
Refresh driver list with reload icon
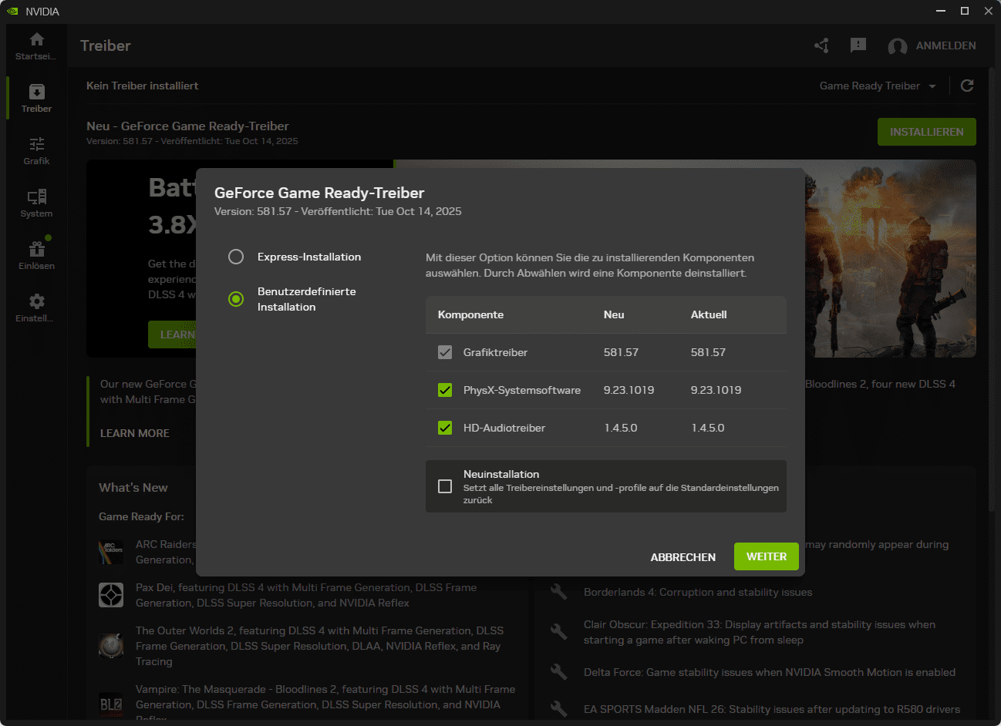point(967,86)
